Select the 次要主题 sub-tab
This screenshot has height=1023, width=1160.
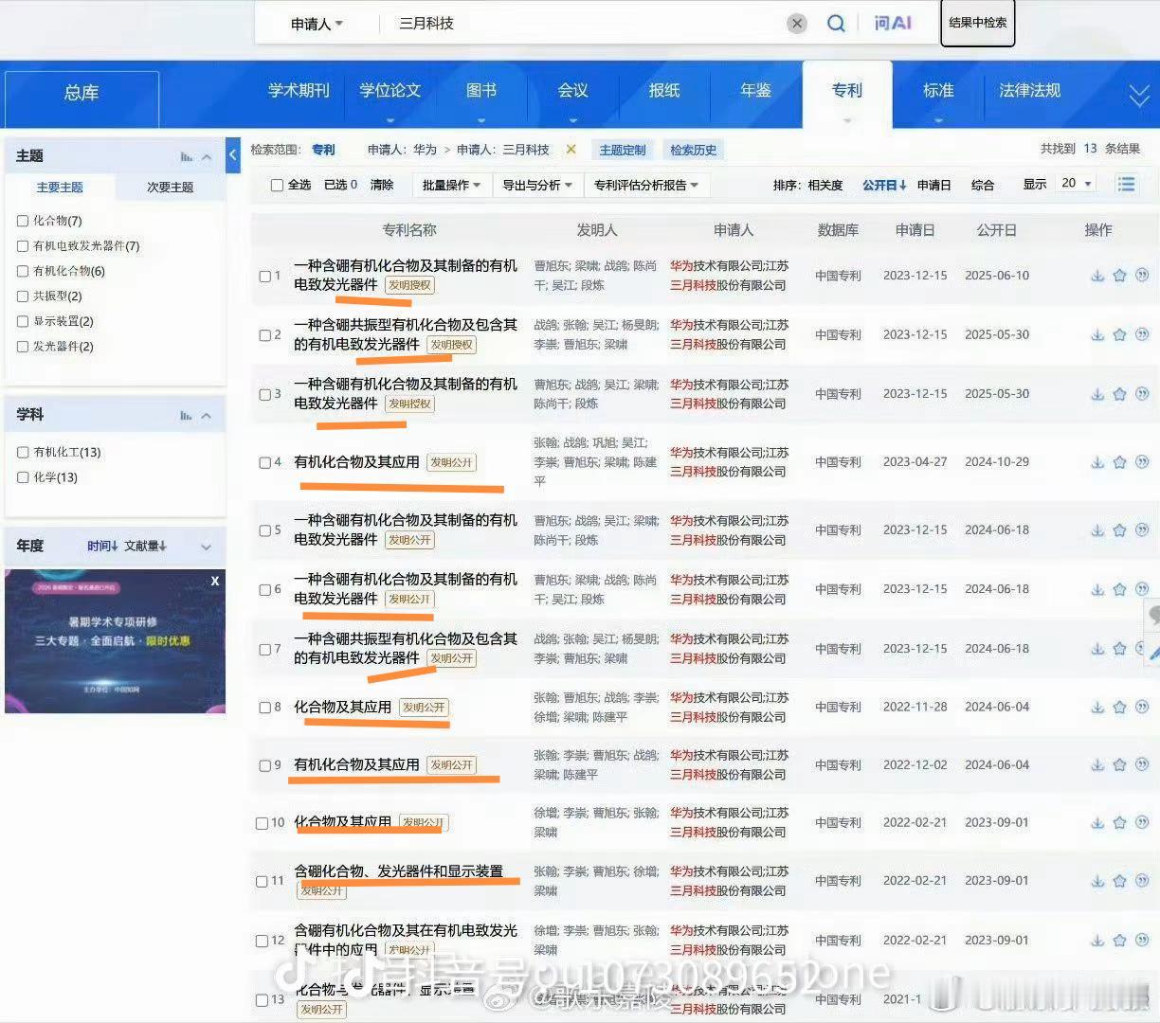click(170, 188)
